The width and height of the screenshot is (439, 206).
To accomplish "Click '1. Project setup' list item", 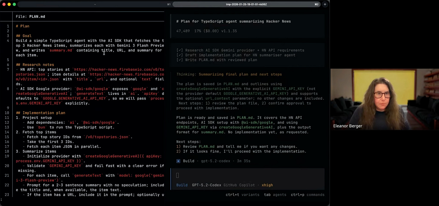I will pyautogui.click(x=34, y=118).
